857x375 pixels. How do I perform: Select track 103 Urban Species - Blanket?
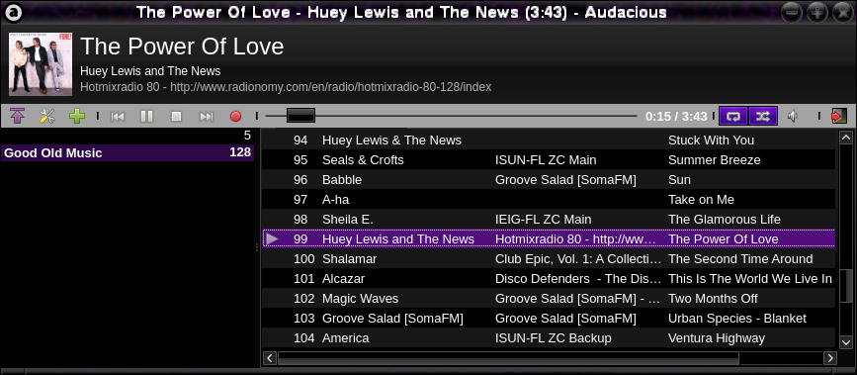[x=549, y=318]
